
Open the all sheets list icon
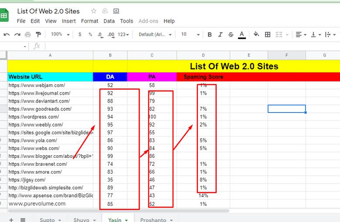[x=23, y=220]
